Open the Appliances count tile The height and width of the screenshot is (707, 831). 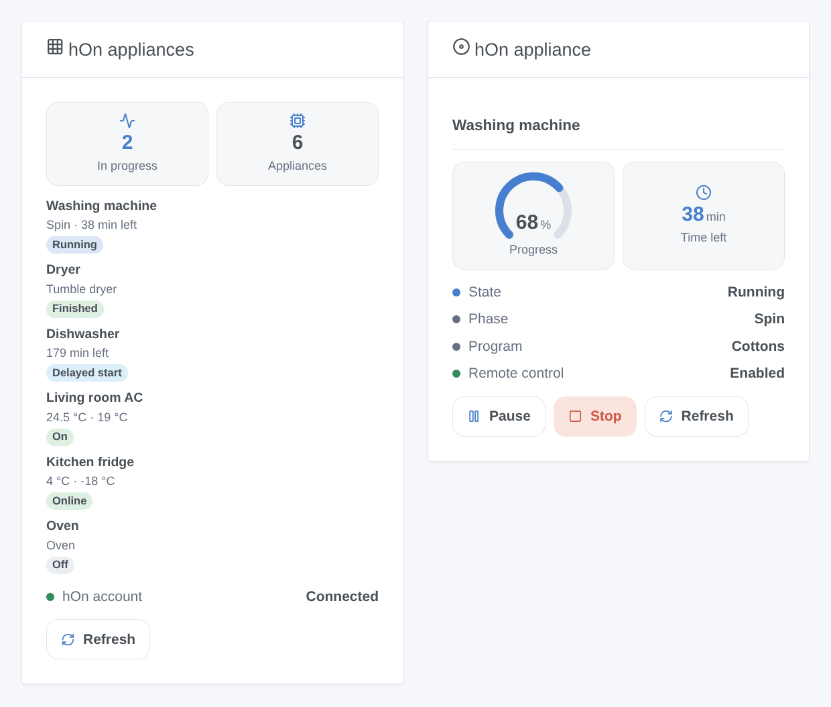298,144
